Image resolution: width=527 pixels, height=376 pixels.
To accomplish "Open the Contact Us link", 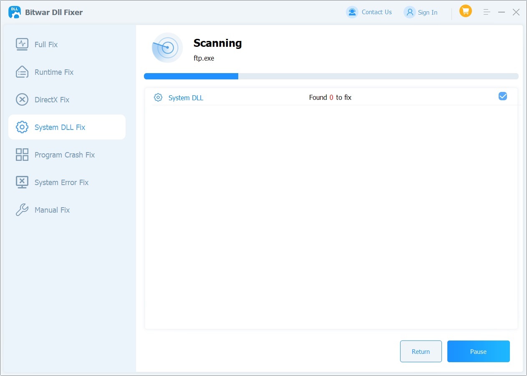I will pyautogui.click(x=377, y=12).
